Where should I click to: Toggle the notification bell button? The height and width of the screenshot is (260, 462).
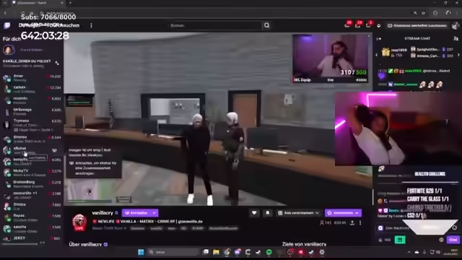[x=267, y=213]
